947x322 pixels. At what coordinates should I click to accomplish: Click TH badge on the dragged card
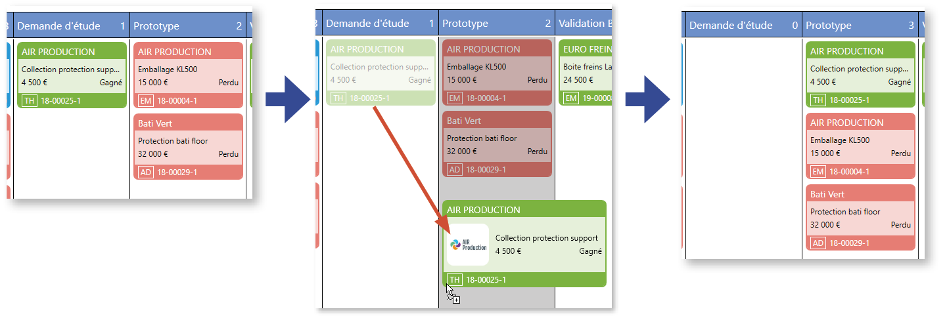[454, 280]
